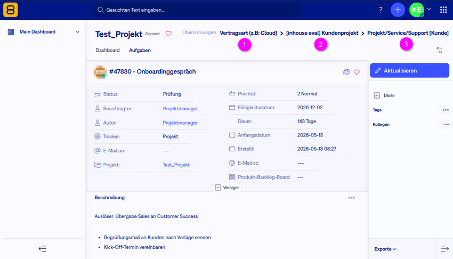
Task: Open the Kollegen three-dot menu
Action: pos(446,125)
